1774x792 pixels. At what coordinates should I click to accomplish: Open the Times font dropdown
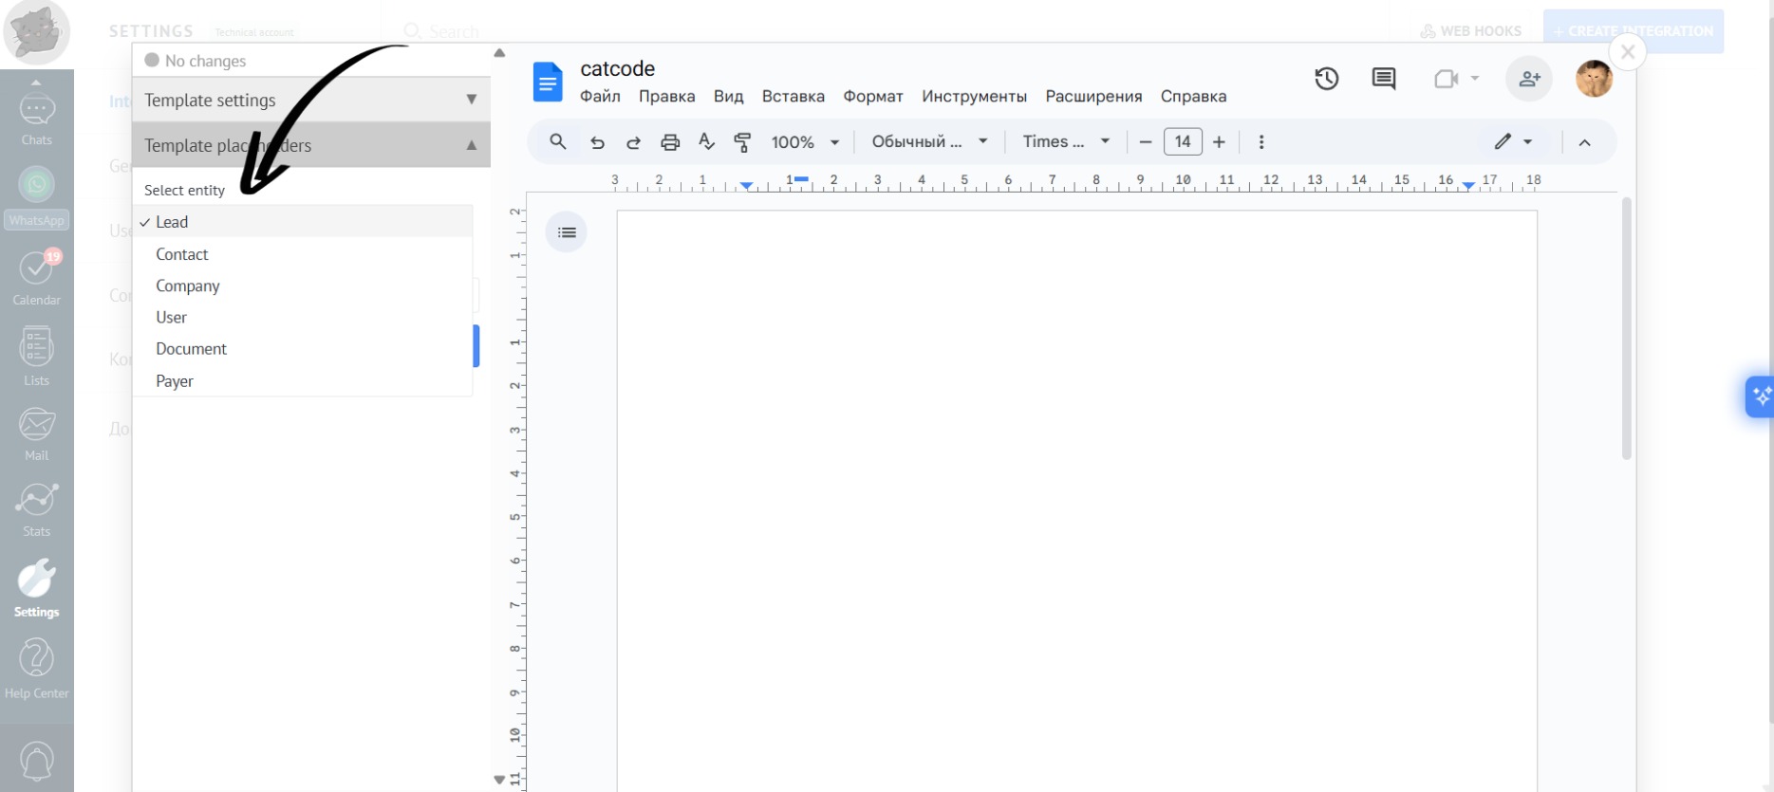pyautogui.click(x=1065, y=141)
